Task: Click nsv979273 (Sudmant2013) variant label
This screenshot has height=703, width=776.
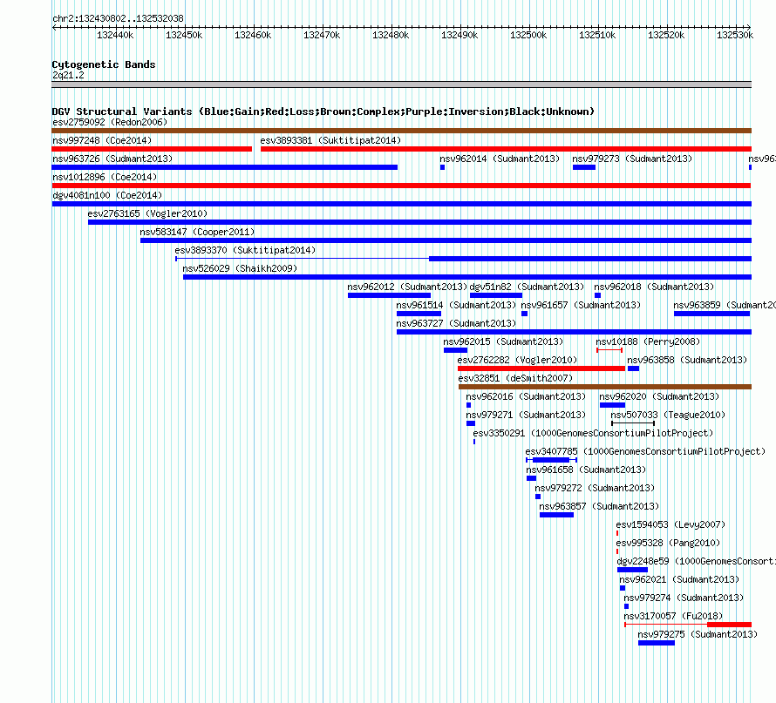Action: click(x=632, y=159)
